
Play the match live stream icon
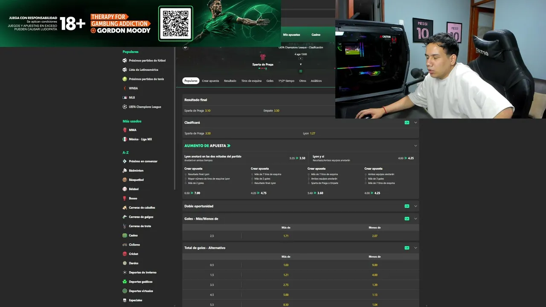pyautogui.click(x=301, y=58)
